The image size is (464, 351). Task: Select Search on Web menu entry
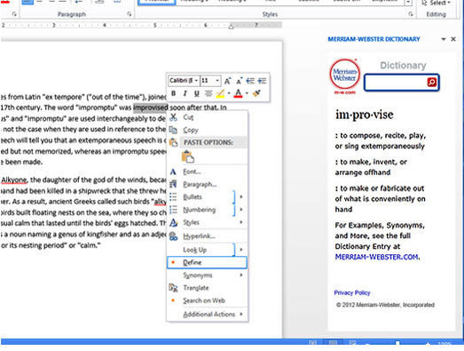(207, 300)
